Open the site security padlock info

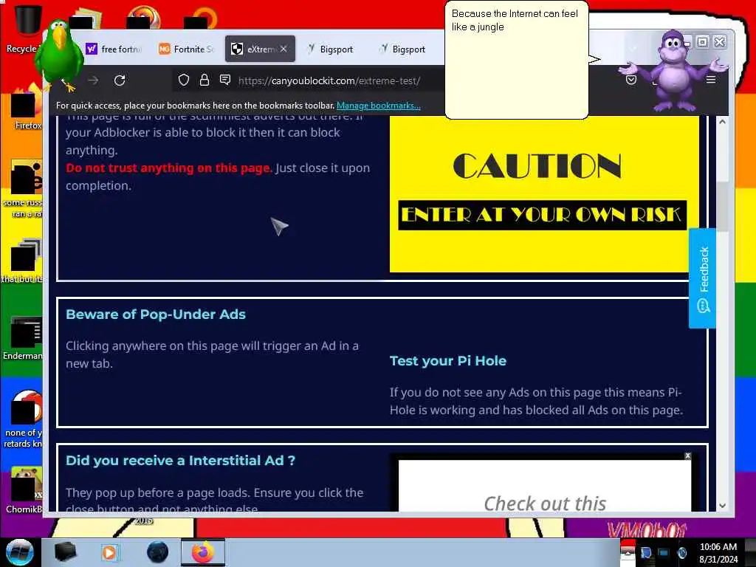click(x=205, y=80)
